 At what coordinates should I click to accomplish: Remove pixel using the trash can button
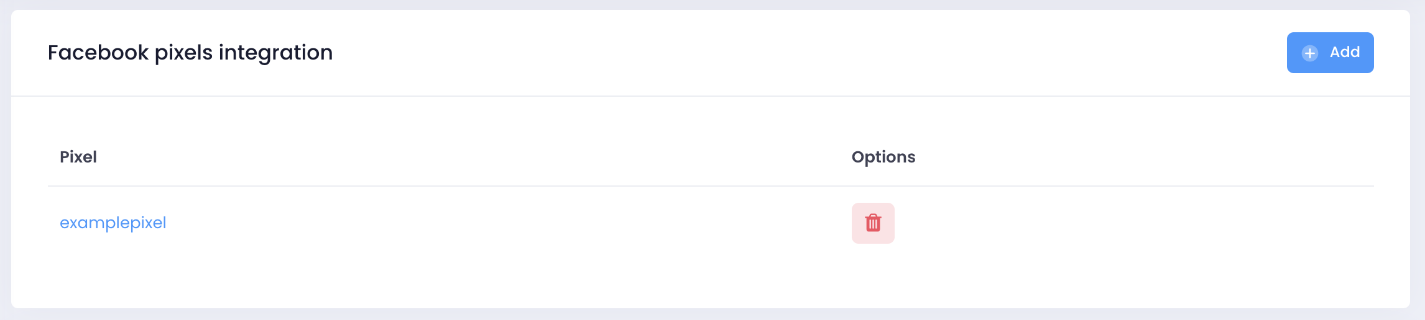[873, 223]
